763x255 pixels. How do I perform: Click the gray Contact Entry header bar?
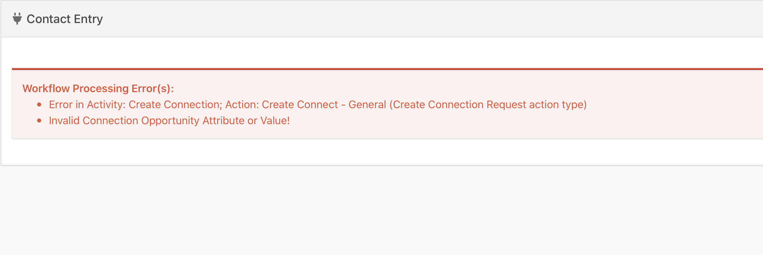[402, 19]
